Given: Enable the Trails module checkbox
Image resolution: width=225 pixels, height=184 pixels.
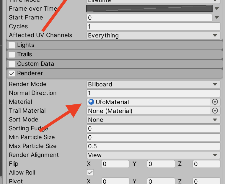Looking at the screenshot, I should click(x=12, y=55).
